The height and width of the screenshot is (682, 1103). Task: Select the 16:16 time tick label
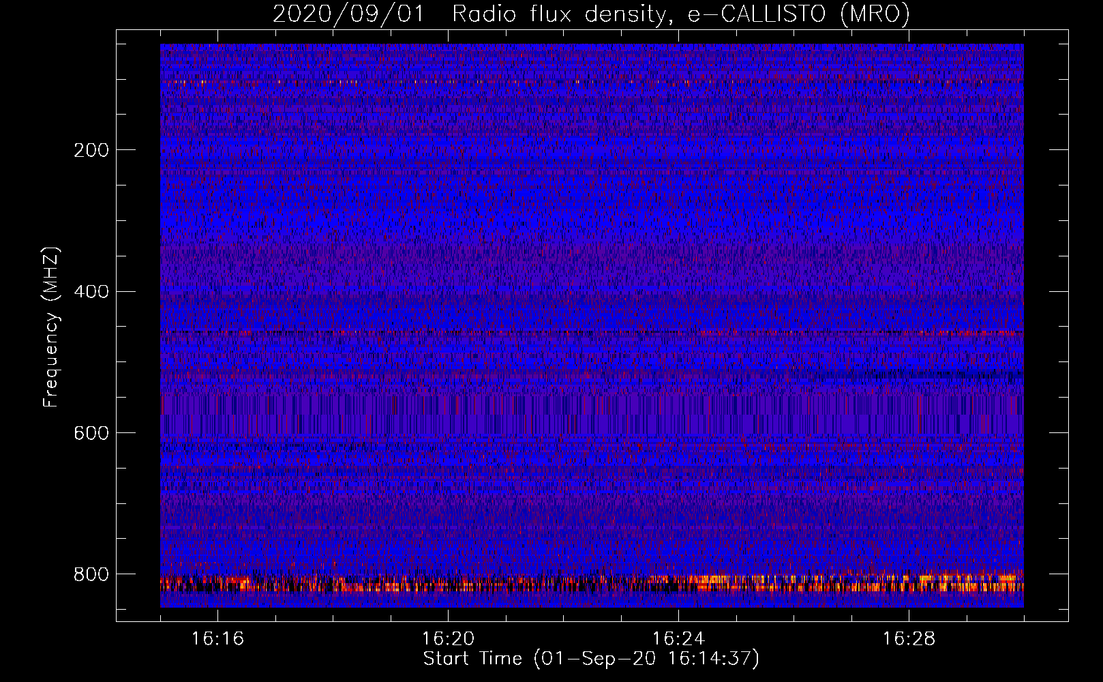pos(217,639)
